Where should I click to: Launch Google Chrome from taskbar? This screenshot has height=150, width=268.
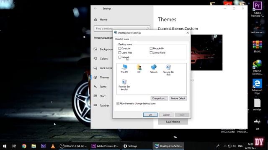(x=24, y=146)
